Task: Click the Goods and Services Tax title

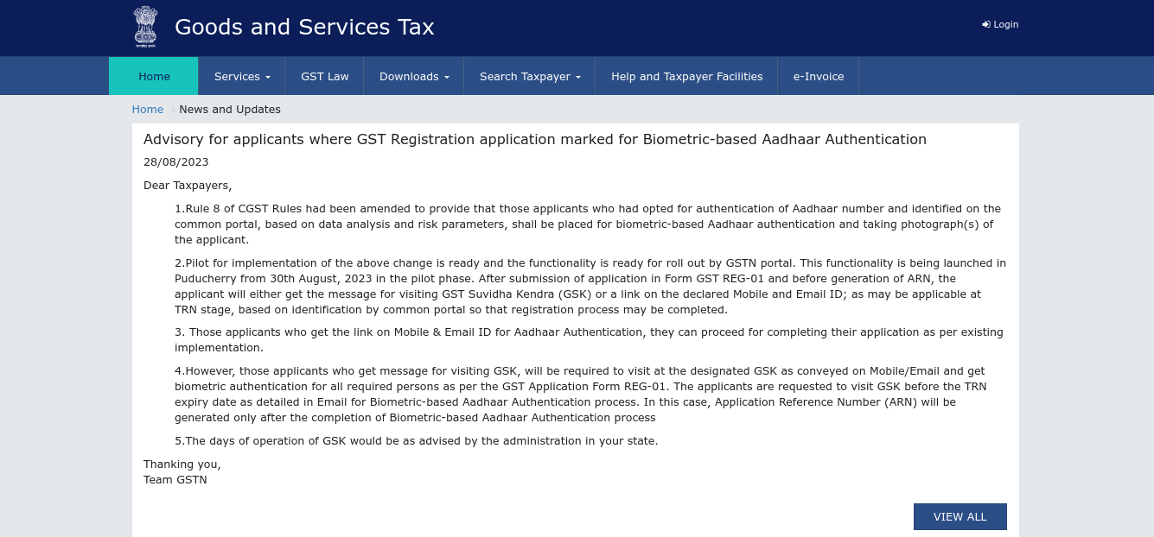Action: [x=304, y=27]
